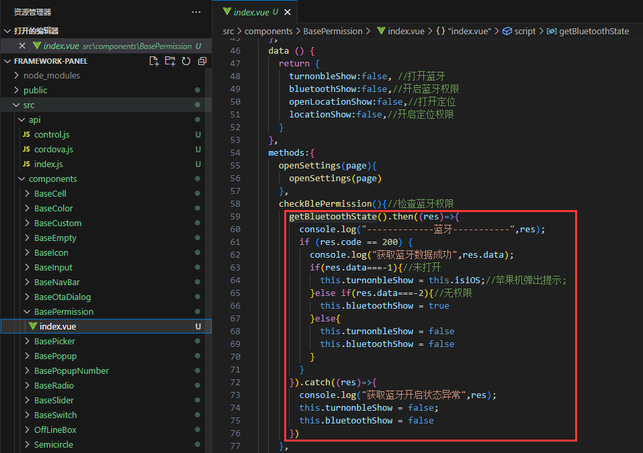This screenshot has width=643, height=453.
Task: Click the "index.vue" braces breadcrumb symbol
Action: [x=464, y=31]
